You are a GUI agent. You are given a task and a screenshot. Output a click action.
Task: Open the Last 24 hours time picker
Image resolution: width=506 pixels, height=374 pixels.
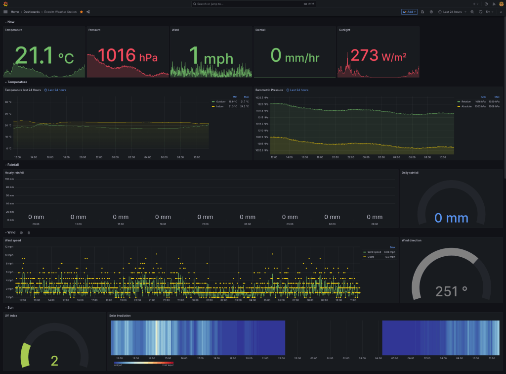coord(452,12)
